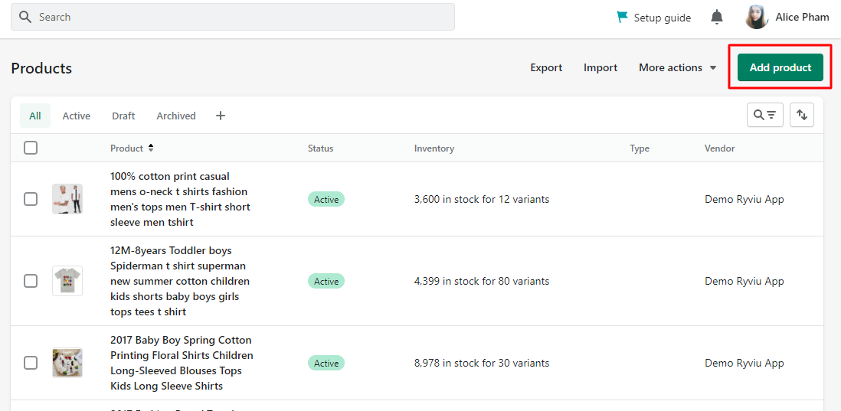
Task: Switch to the Active tab
Action: tap(76, 116)
